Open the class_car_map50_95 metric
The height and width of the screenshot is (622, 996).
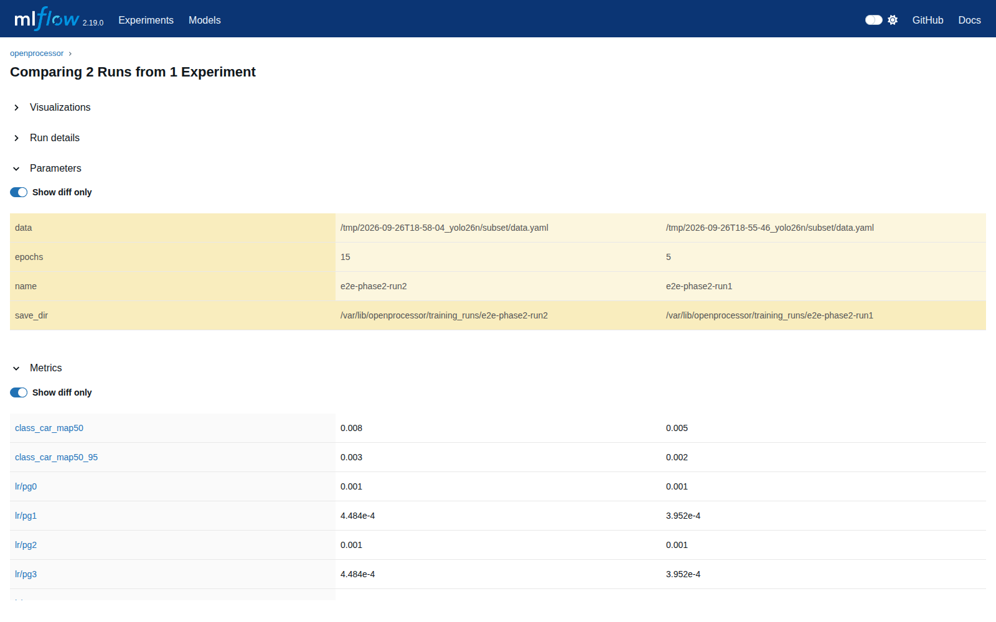[x=56, y=457]
